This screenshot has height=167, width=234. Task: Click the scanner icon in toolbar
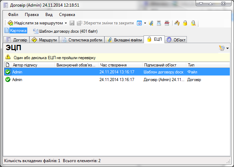pos(159,23)
